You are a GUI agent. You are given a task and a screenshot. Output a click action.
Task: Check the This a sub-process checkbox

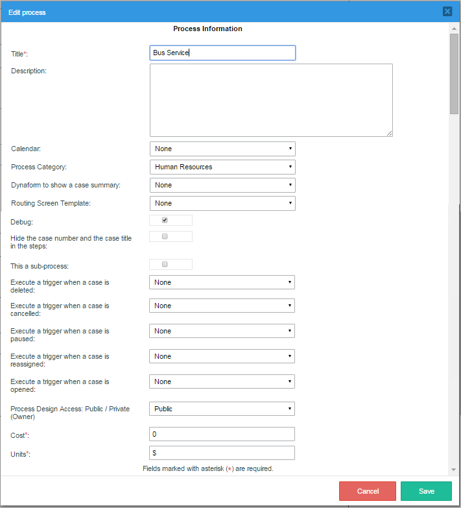[x=165, y=264]
